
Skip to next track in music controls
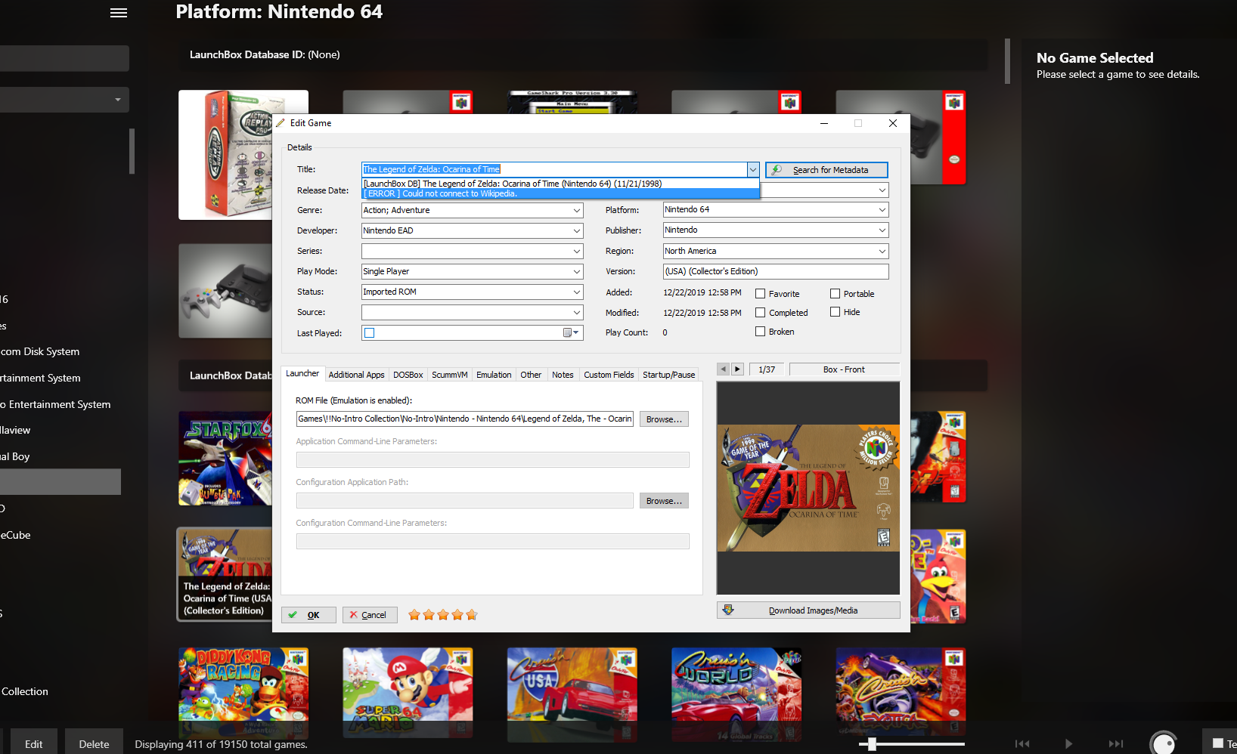click(x=1116, y=743)
